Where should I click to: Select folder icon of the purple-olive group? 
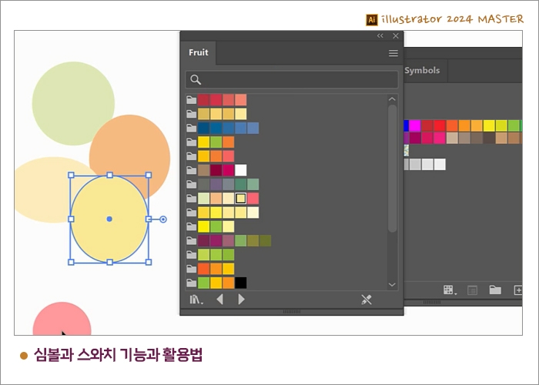(192, 240)
